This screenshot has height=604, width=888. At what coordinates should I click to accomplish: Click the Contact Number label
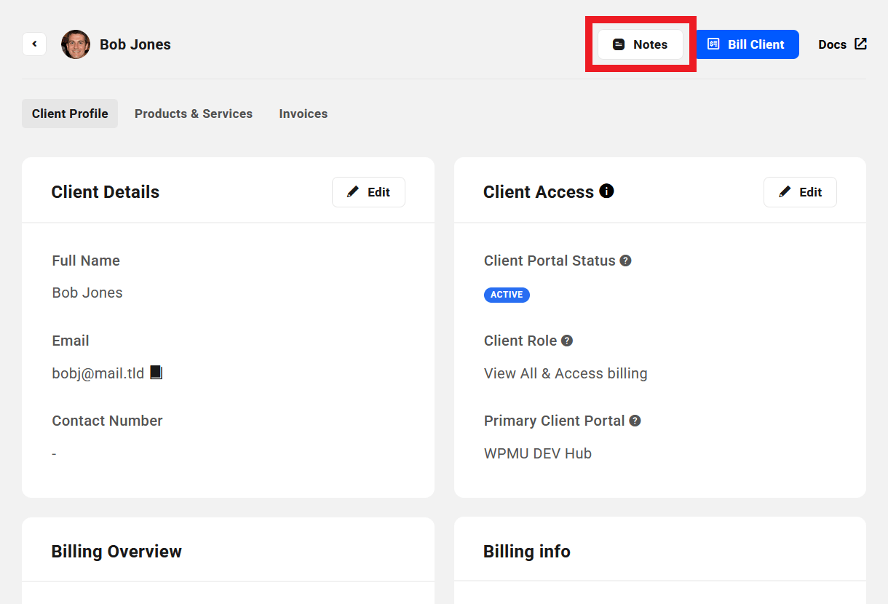(x=107, y=421)
